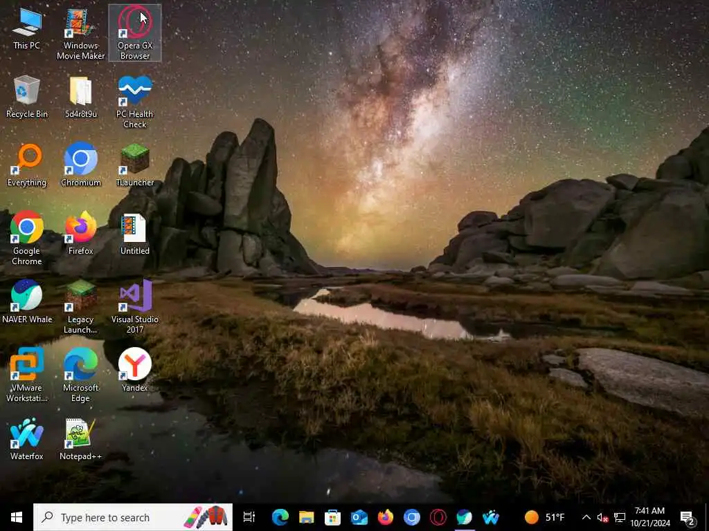Open the notification center
This screenshot has height=531, width=709.
pyautogui.click(x=688, y=517)
